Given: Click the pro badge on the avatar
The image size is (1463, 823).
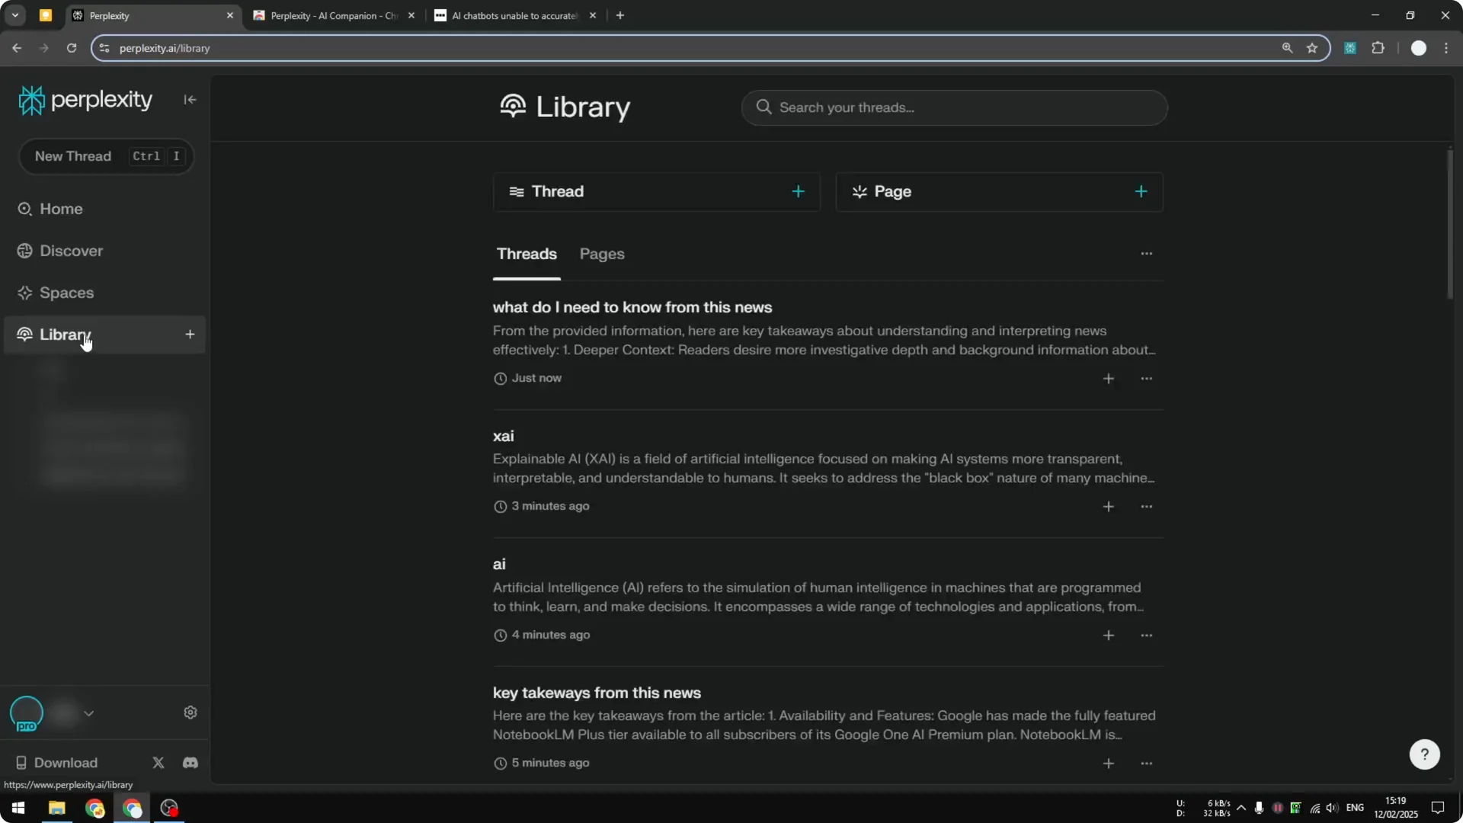Looking at the screenshot, I should click(27, 725).
